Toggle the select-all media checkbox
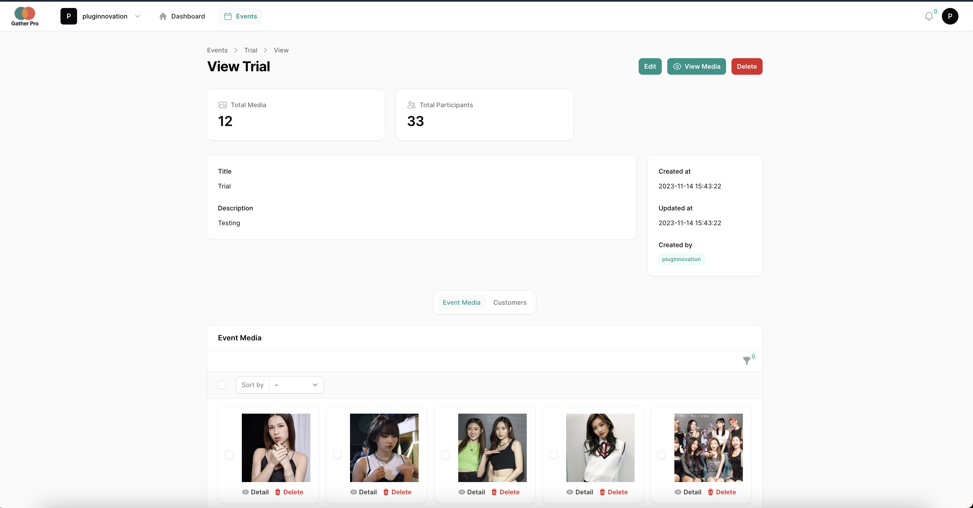This screenshot has width=973, height=508. (222, 385)
